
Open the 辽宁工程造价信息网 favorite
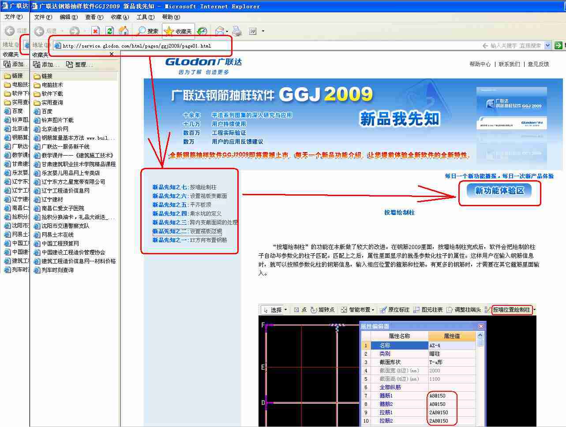point(61,190)
